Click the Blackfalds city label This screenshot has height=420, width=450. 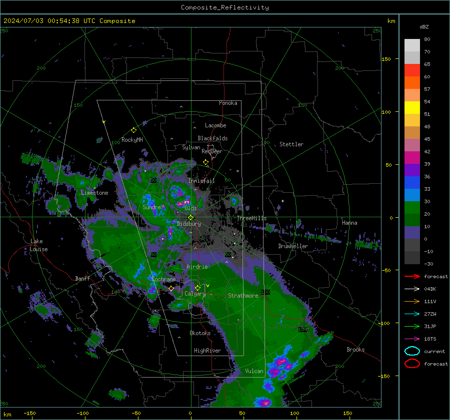click(212, 138)
